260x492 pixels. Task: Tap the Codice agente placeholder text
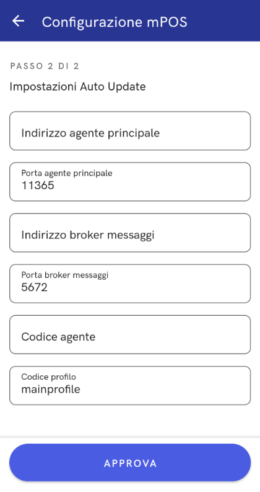58,337
